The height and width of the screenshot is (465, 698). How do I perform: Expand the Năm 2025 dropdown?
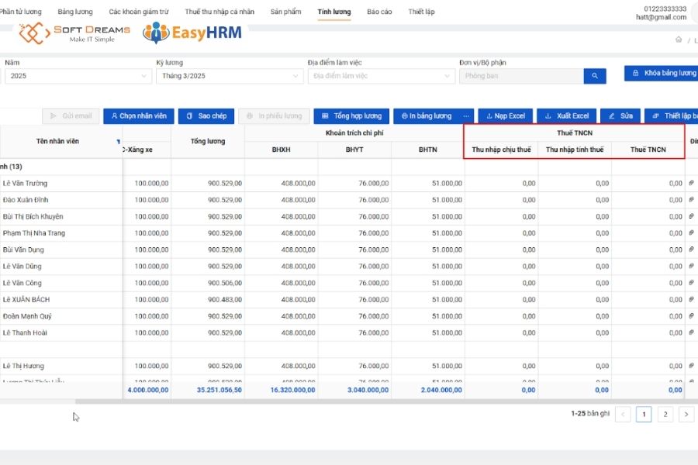(78, 76)
